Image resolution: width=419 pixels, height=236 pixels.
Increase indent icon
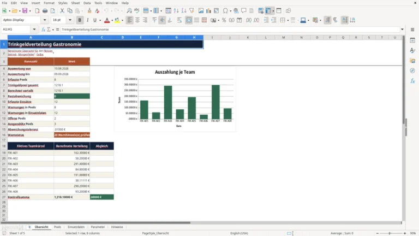[x=266, y=20]
